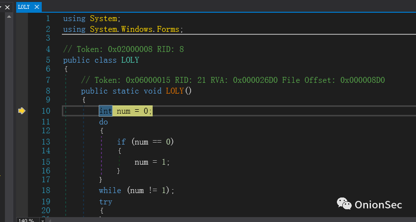Click 'public static void' on line 8
This screenshot has height=222, width=416.
pos(121,91)
